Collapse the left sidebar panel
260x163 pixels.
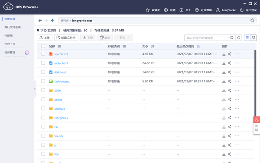click(x=35, y=89)
